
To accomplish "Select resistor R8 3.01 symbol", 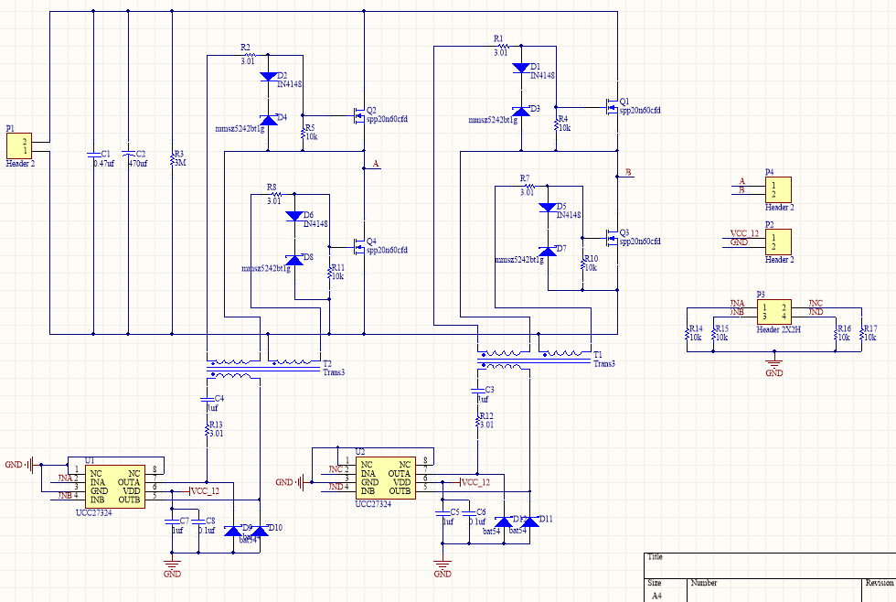I will click(276, 194).
